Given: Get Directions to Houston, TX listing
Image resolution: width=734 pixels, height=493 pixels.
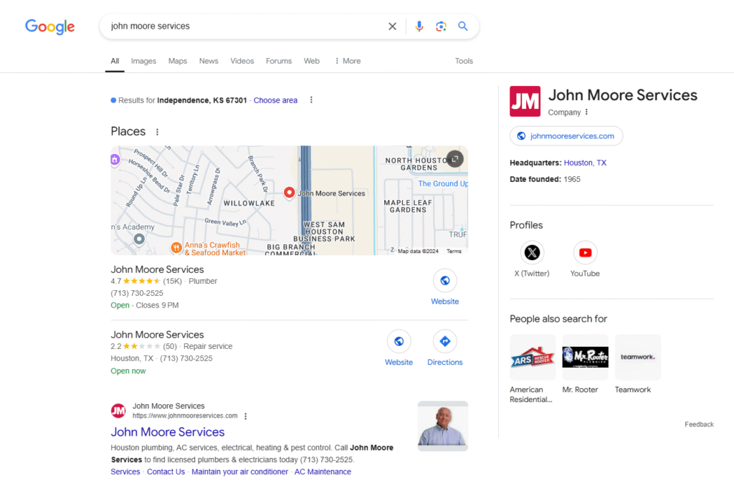Looking at the screenshot, I should pyautogui.click(x=444, y=342).
